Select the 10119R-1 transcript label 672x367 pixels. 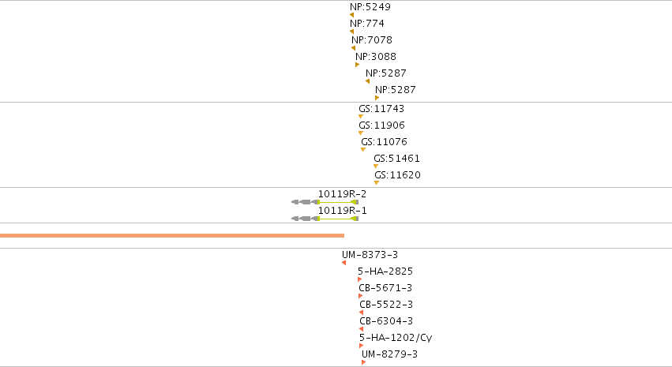point(342,211)
